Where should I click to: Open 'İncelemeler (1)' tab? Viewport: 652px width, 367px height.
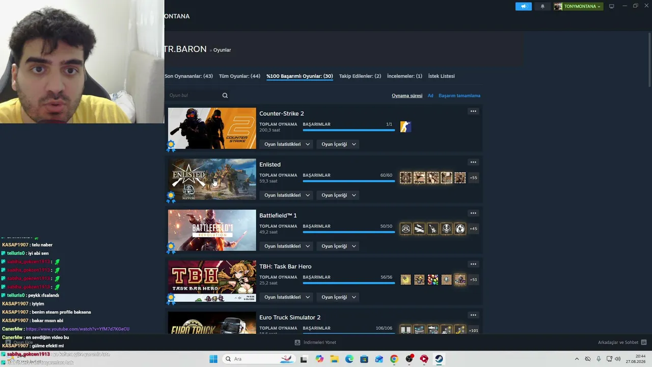[404, 76]
